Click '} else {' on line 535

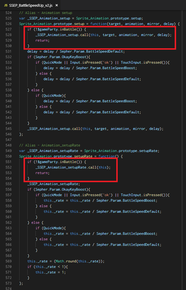point(44,74)
